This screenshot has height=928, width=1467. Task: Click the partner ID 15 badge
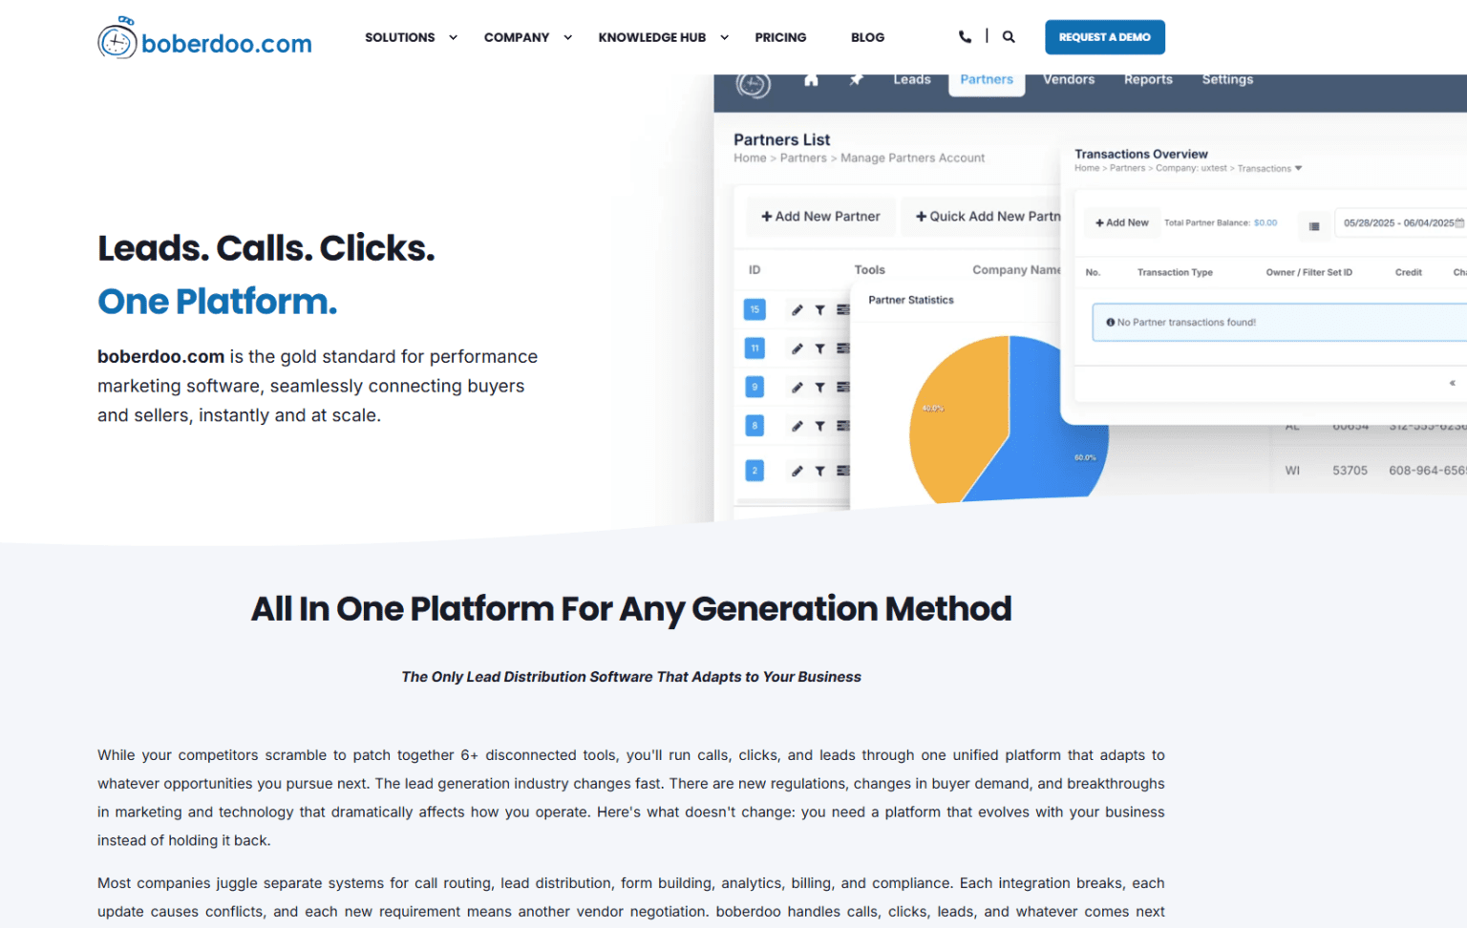click(x=755, y=309)
